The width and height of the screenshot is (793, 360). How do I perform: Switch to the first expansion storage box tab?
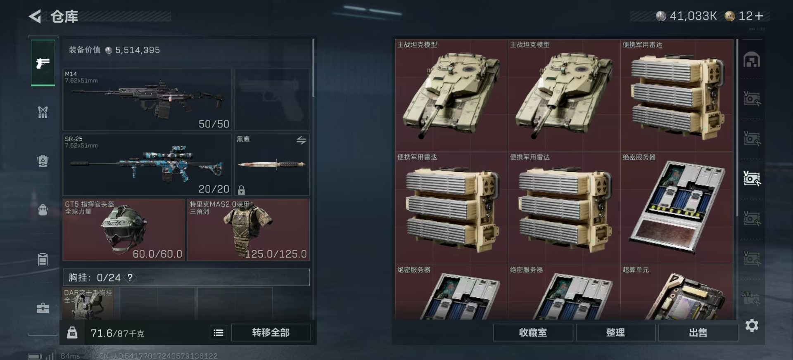pyautogui.click(x=752, y=99)
